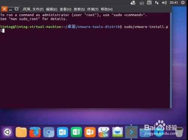Open the keyboard input method indicator
188x140 pixels.
coord(142,3)
